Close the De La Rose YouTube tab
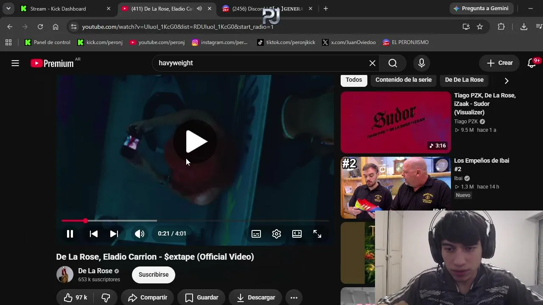Screen dimensions: 543x305 (210, 8)
